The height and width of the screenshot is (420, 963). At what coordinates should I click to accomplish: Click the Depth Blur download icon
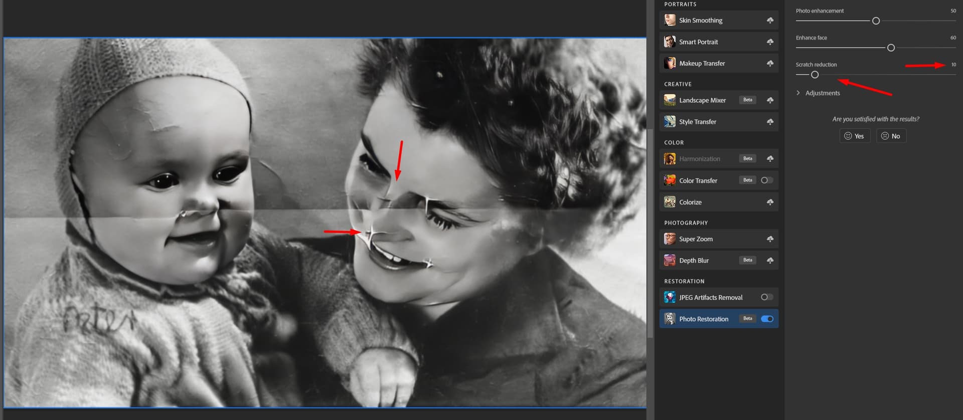[769, 261]
